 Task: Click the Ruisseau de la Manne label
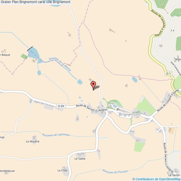[x=60, y=64]
